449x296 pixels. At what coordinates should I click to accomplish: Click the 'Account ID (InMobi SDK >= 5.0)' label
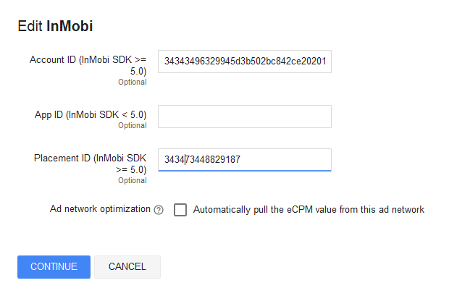[x=88, y=65]
